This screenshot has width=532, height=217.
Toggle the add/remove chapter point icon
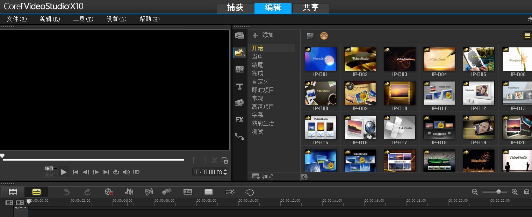(20, 202)
